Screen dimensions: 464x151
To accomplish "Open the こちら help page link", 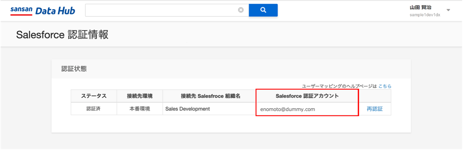I will (385, 86).
